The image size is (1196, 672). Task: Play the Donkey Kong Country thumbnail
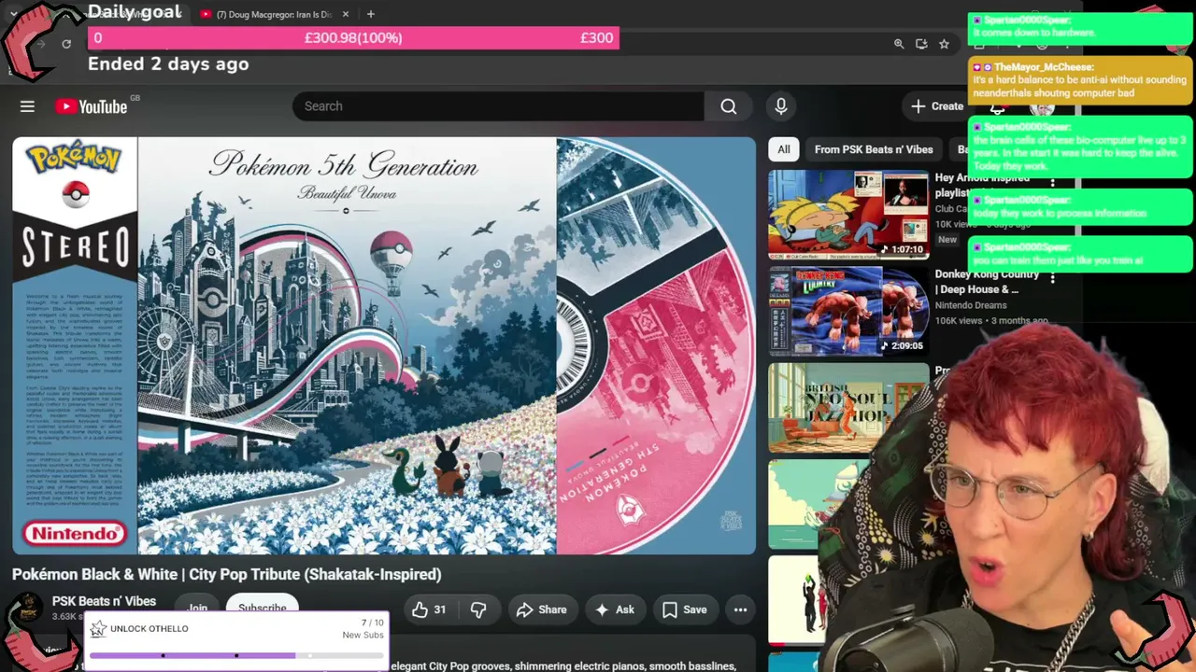click(x=848, y=312)
